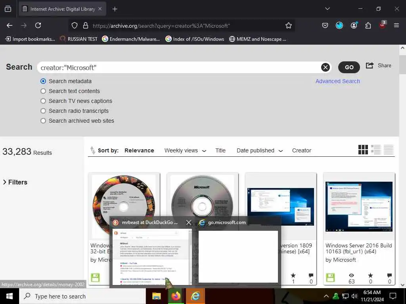Toggle the sort direction arrows icon
406x304 pixels.
[92, 150]
